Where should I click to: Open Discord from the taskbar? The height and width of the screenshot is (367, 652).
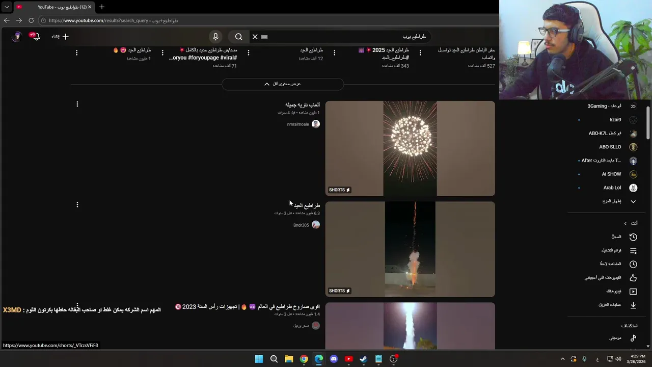point(334,359)
